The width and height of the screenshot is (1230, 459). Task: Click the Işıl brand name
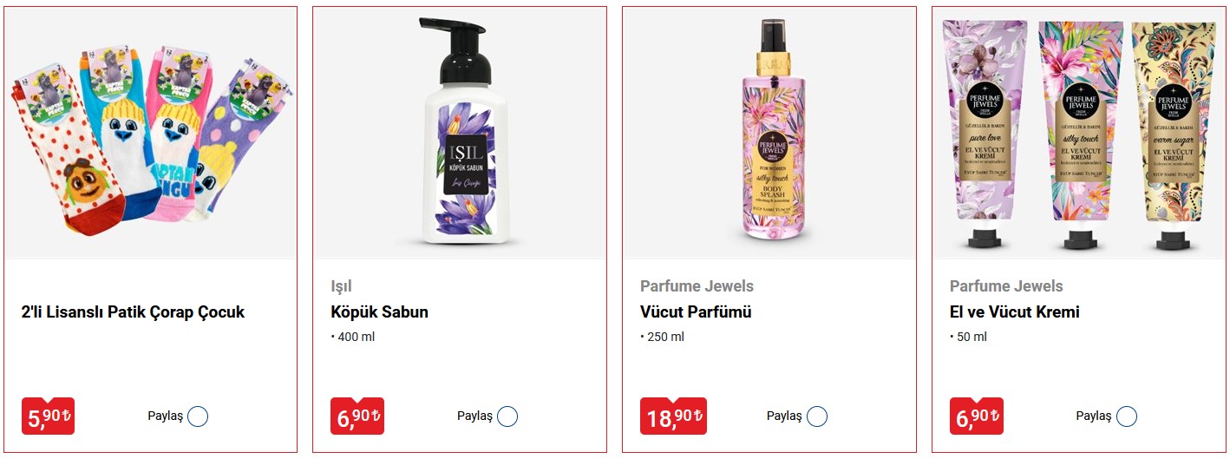click(x=341, y=286)
